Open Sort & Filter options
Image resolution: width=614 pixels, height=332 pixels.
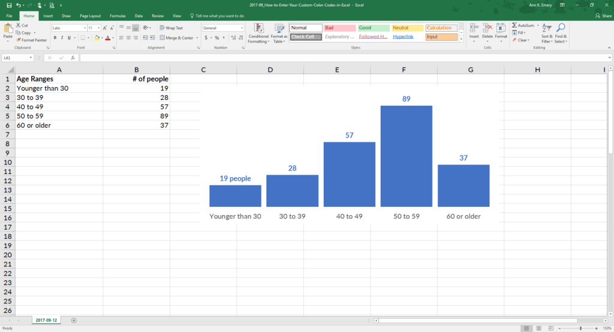point(547,33)
